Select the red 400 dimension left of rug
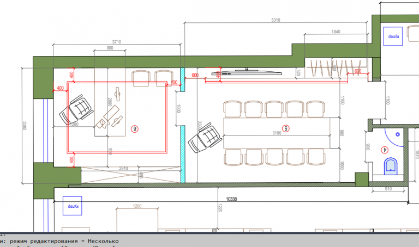Image resolution: width=419 pixels, height=247 pixels. (x=61, y=88)
